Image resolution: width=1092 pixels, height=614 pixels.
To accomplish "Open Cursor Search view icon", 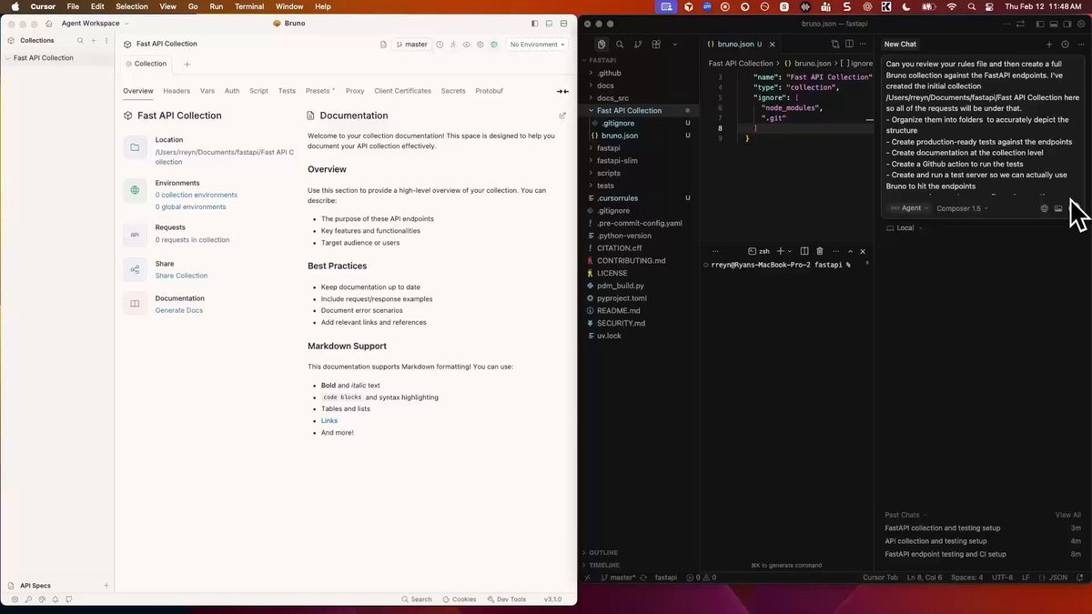I will [x=620, y=44].
